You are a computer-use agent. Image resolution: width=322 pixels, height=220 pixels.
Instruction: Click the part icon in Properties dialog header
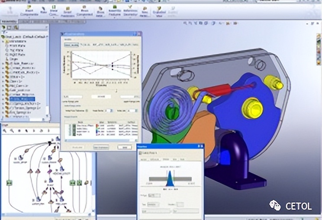pyautogui.click(x=141, y=153)
